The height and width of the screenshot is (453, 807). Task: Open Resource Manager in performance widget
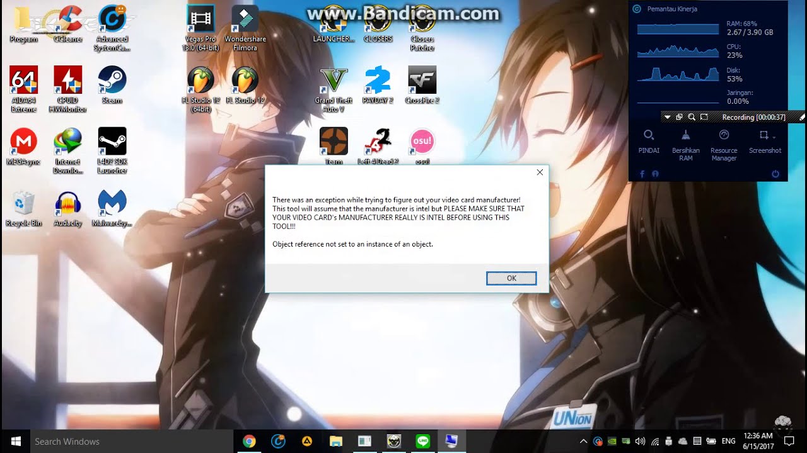[724, 145]
